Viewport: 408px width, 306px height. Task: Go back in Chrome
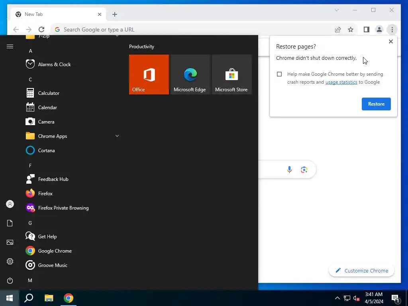[16, 29]
